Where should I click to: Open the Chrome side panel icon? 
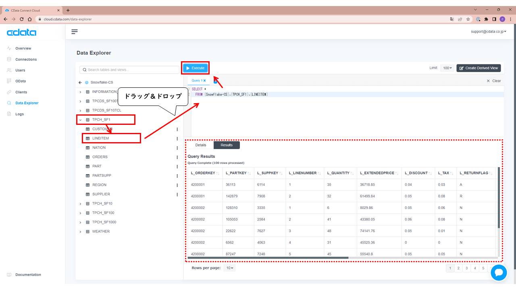click(x=494, y=19)
